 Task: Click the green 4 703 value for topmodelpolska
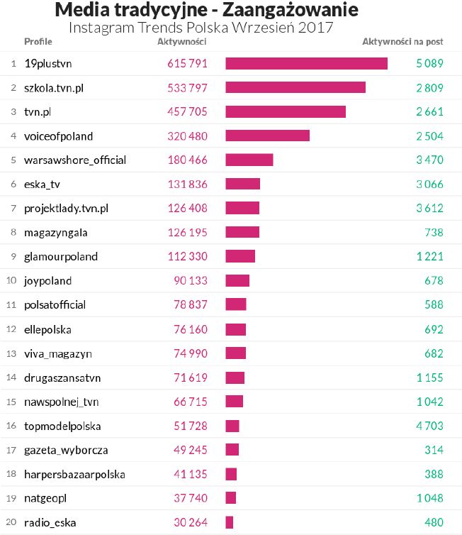(429, 426)
